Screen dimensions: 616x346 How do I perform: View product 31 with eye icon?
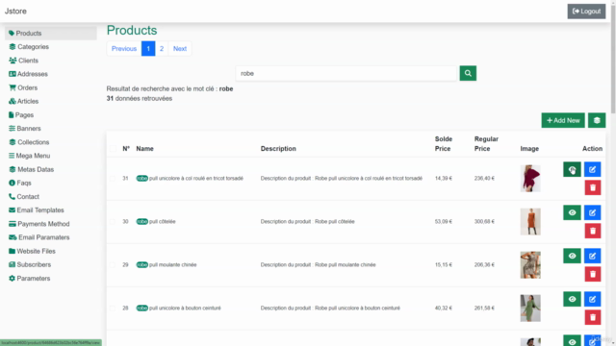pos(572,169)
